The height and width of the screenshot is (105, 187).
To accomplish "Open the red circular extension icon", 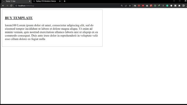I will pos(143,6).
